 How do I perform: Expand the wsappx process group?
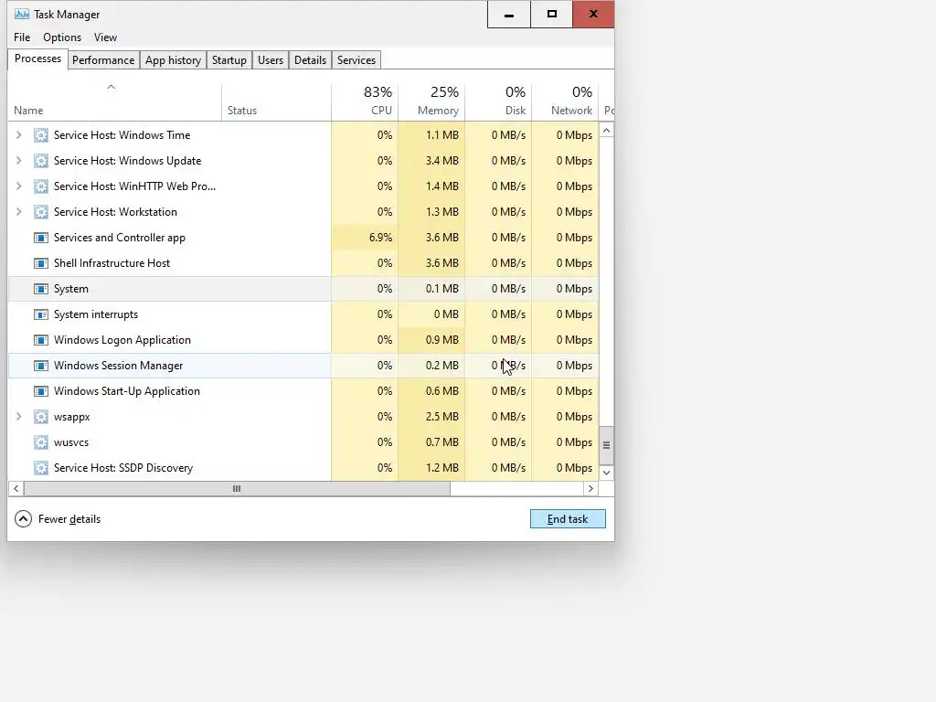coord(18,417)
